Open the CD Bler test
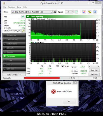The height and width of the screenshot is (116, 103). tap(14, 60)
